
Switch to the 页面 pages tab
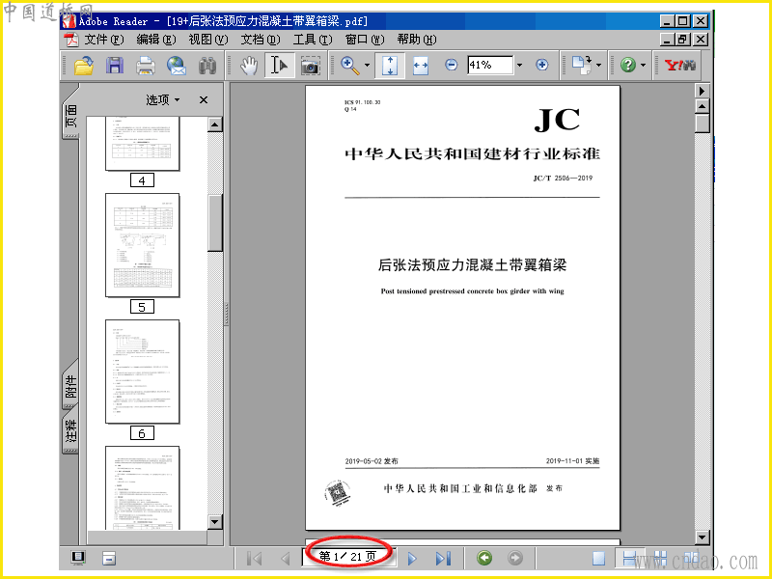(71, 115)
